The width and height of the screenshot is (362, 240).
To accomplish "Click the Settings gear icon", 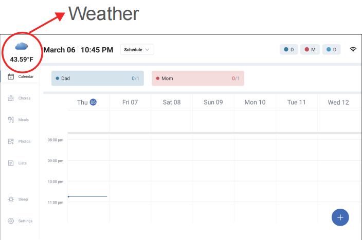I will [x=11, y=221].
